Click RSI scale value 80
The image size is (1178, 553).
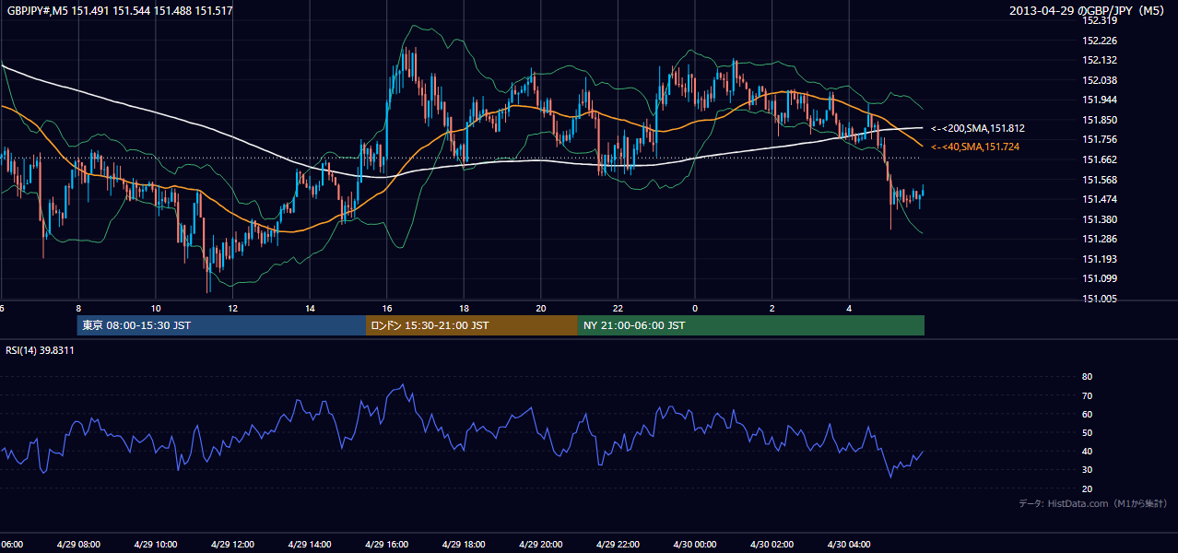pyautogui.click(x=1087, y=377)
